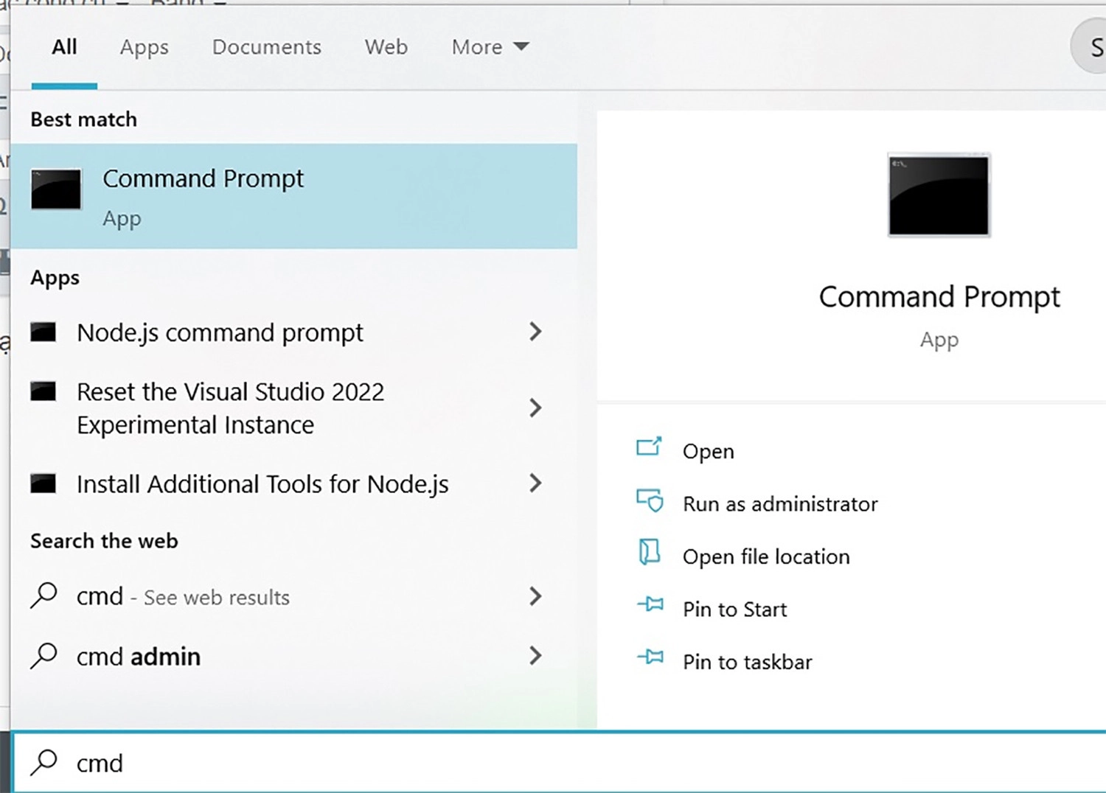The image size is (1106, 793).
Task: Click the large Command Prompt preview icon
Action: [x=939, y=195]
